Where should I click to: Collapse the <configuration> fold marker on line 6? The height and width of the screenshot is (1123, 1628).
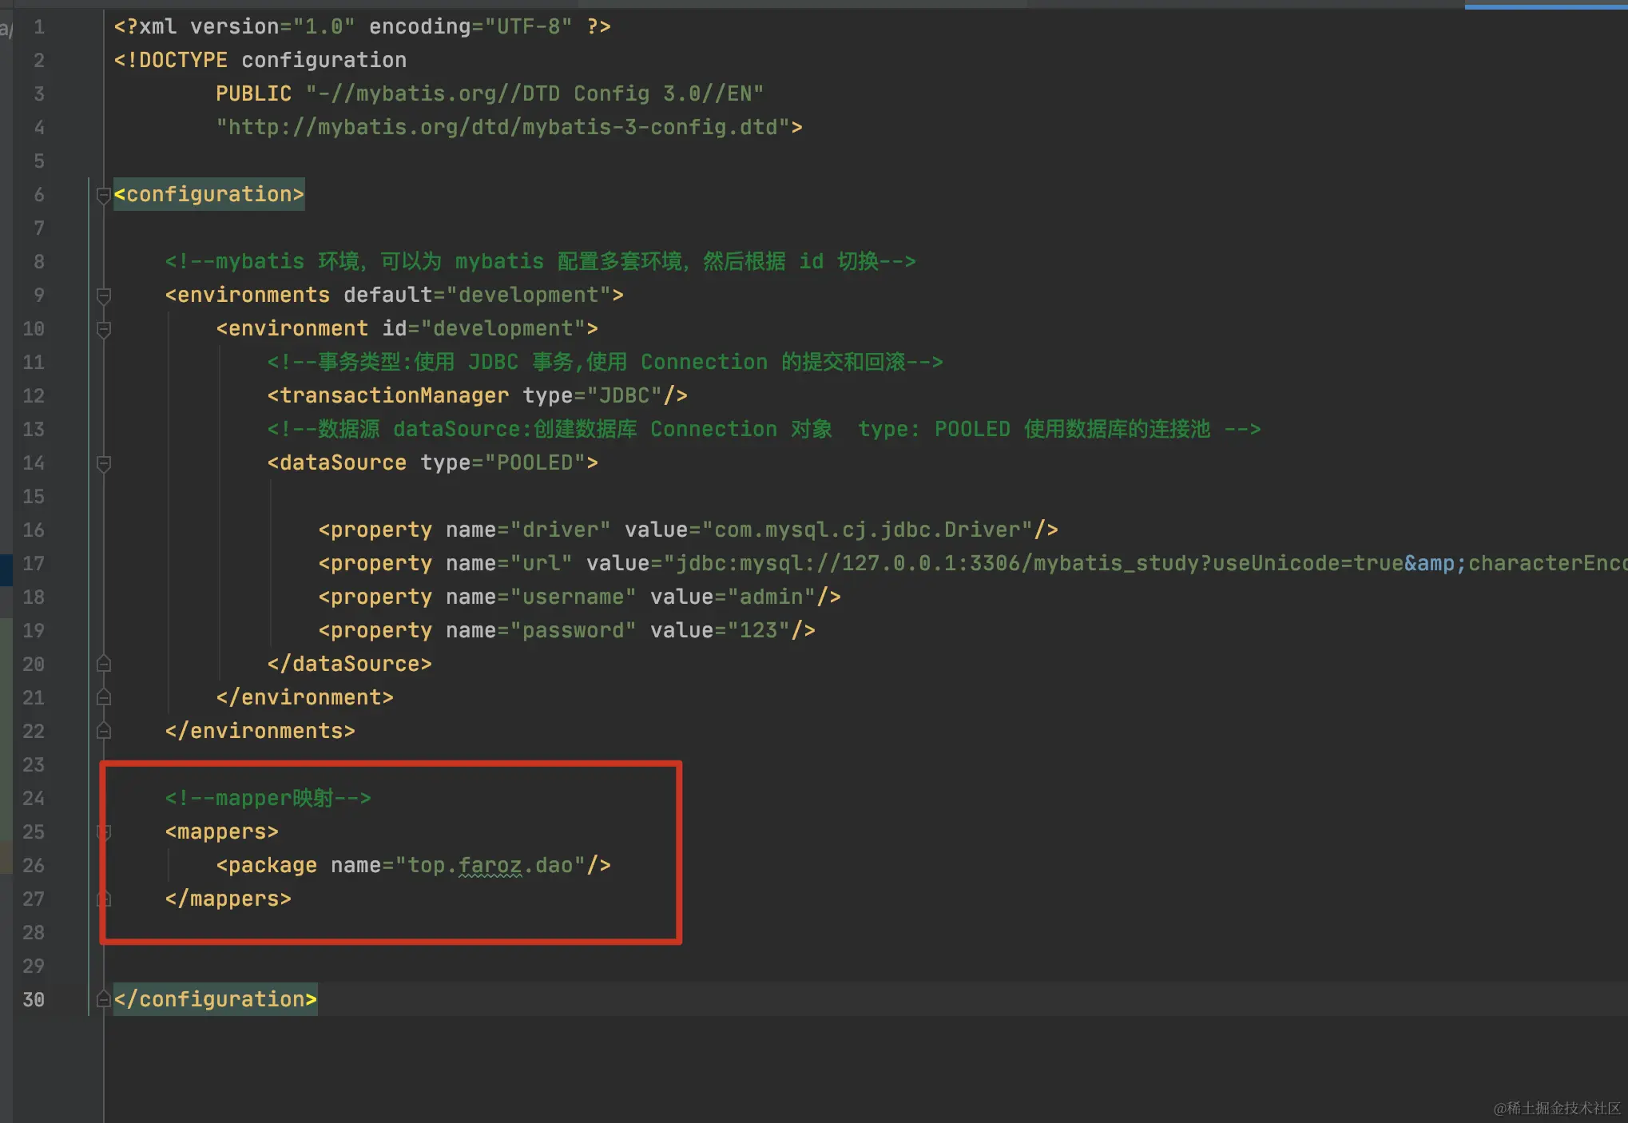[103, 195]
